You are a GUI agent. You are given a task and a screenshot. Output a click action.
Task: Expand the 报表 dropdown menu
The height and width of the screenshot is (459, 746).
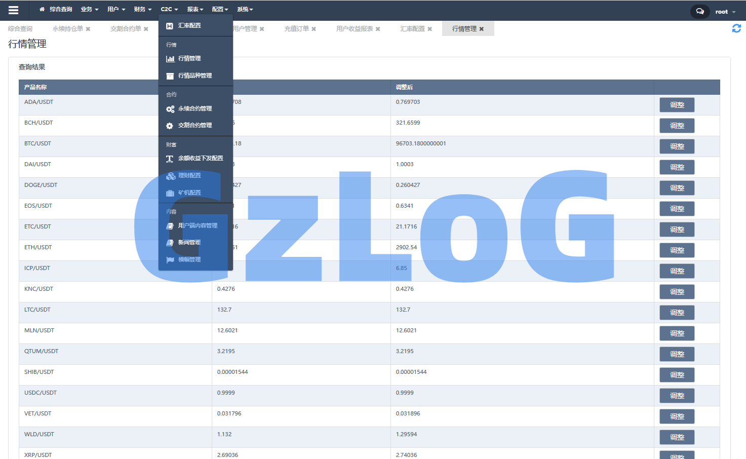click(195, 10)
